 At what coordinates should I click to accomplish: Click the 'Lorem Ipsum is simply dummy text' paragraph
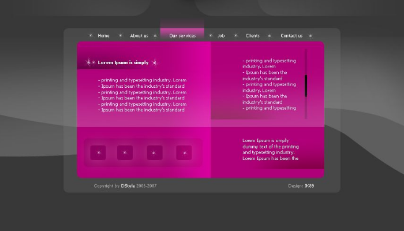[271, 150]
